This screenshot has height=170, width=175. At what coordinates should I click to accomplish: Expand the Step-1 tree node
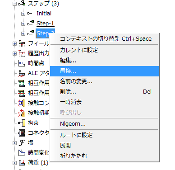point(23,24)
